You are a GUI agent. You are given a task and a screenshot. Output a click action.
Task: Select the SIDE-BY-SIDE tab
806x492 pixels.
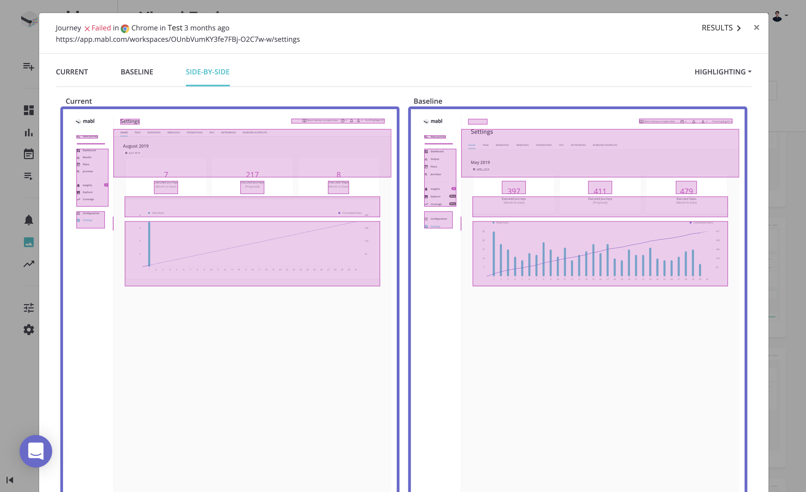(207, 72)
